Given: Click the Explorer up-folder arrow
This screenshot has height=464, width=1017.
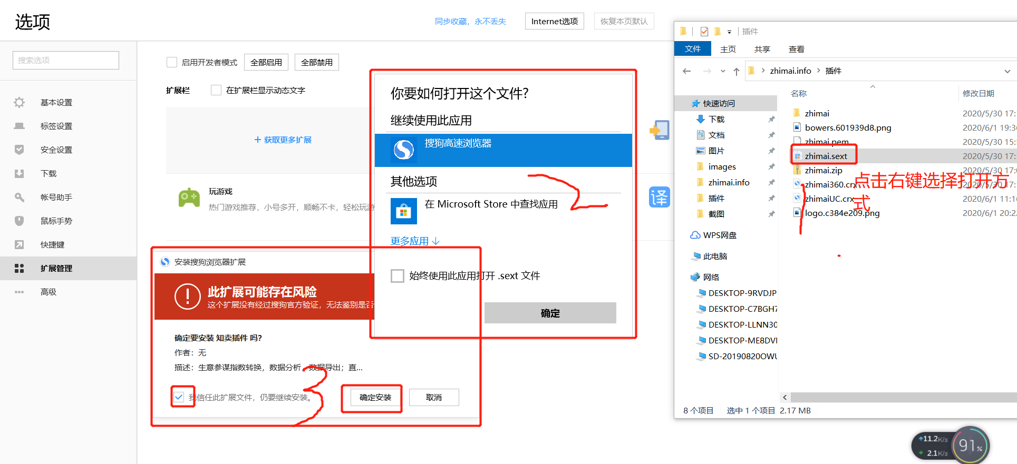Looking at the screenshot, I should tap(737, 72).
